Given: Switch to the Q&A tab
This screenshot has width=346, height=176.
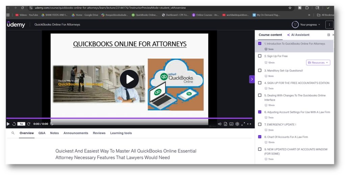Looking at the screenshot, I should pyautogui.click(x=42, y=133).
